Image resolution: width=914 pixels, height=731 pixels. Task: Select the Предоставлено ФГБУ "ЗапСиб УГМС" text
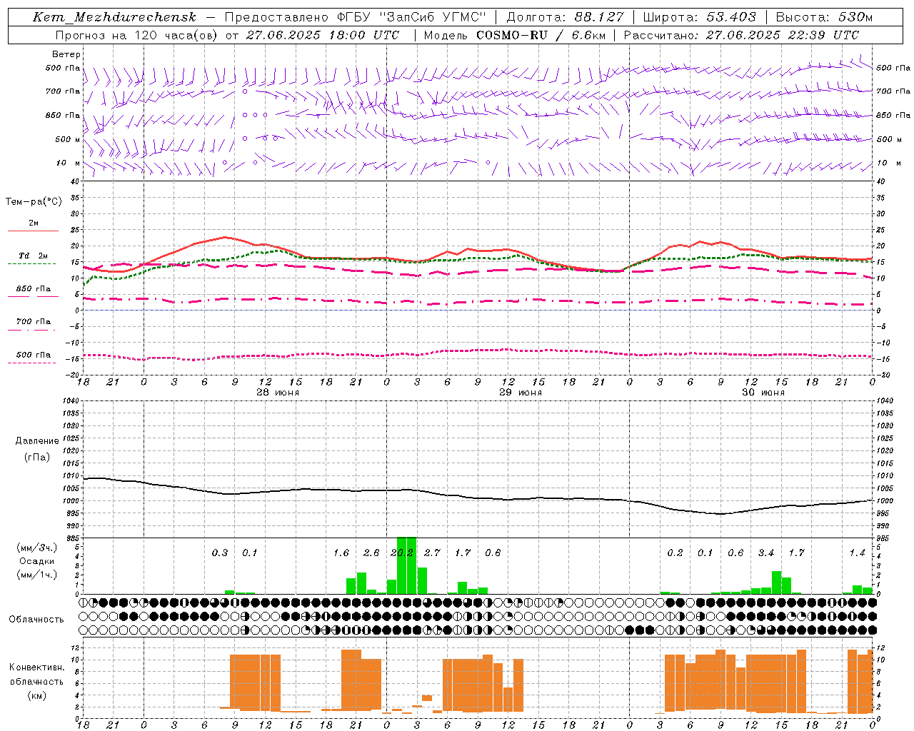click(355, 17)
